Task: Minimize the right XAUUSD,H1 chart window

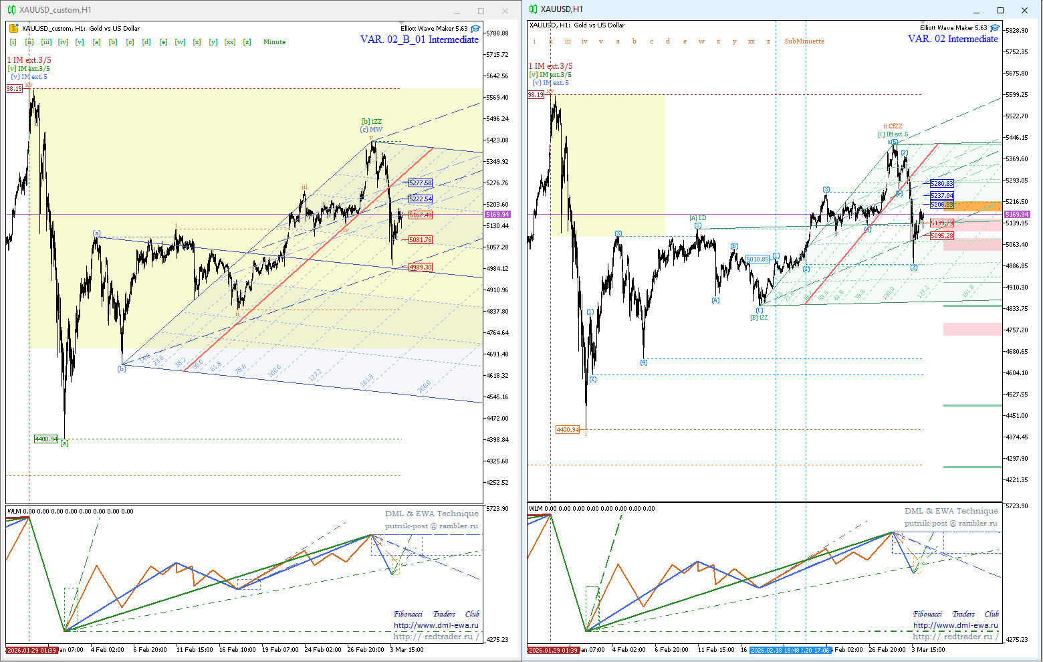Action: (x=976, y=10)
